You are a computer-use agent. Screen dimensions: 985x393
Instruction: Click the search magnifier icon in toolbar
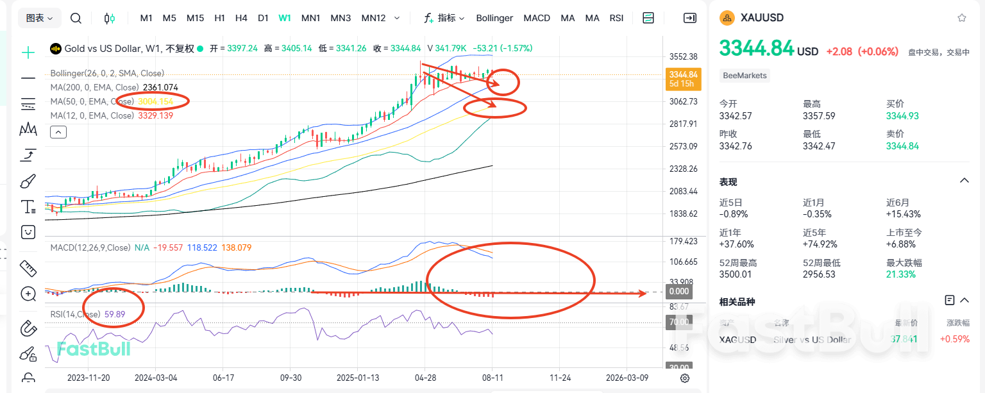(76, 18)
